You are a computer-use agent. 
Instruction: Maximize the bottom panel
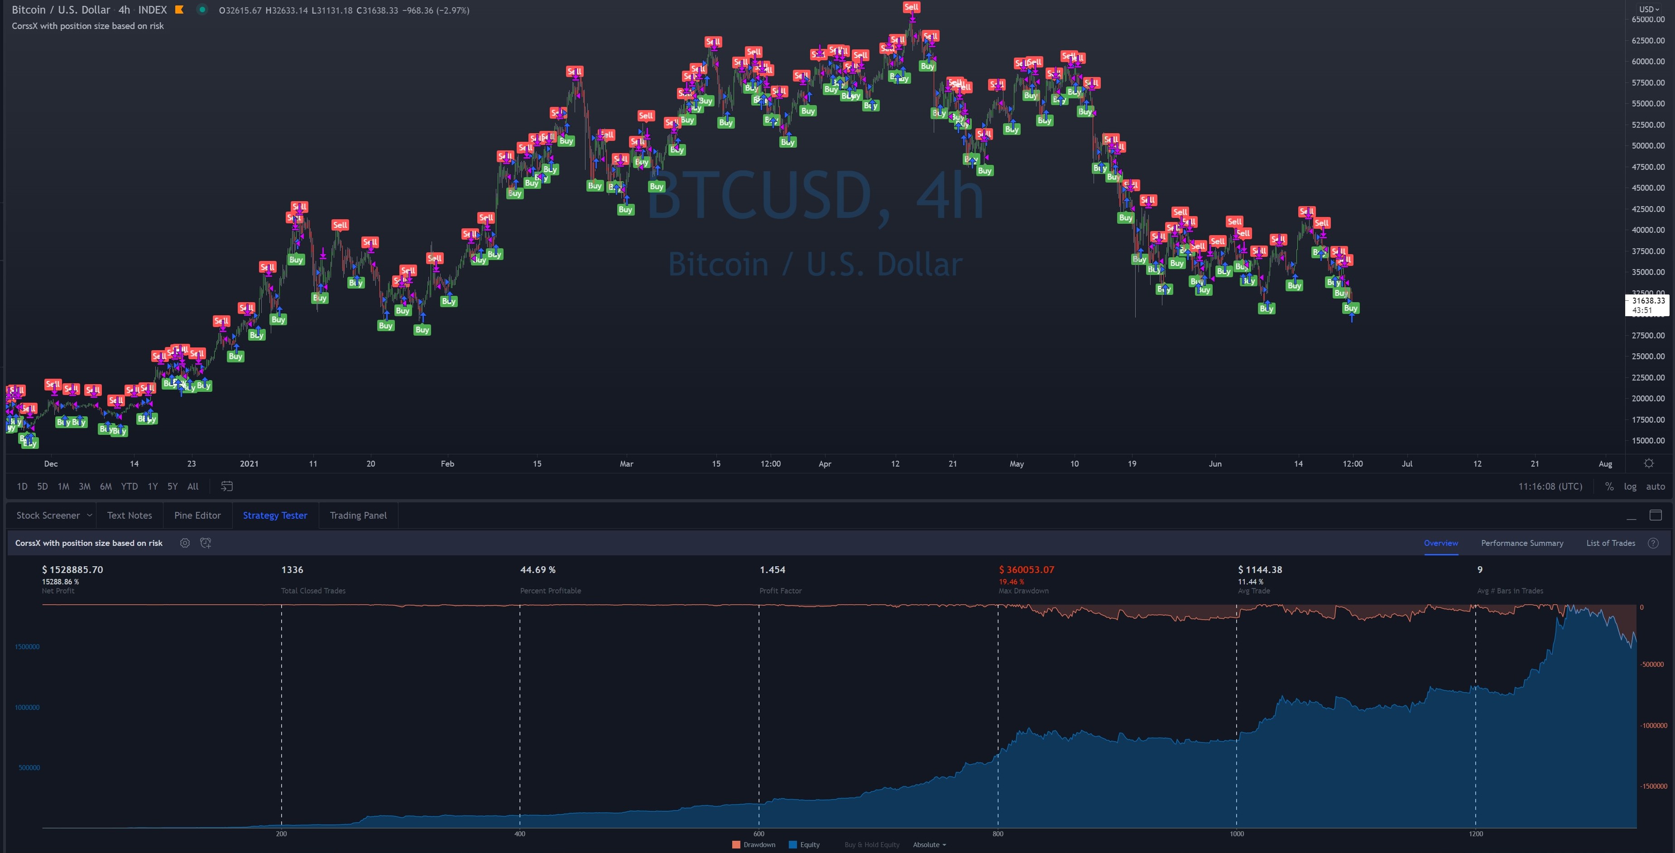pos(1656,516)
